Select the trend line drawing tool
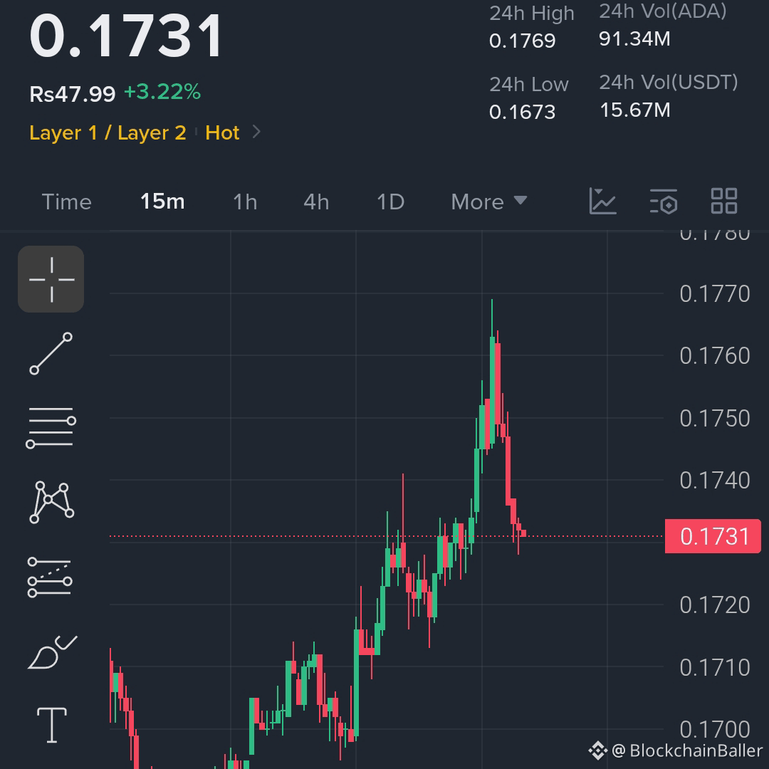Screen dimensions: 769x769 [51, 354]
